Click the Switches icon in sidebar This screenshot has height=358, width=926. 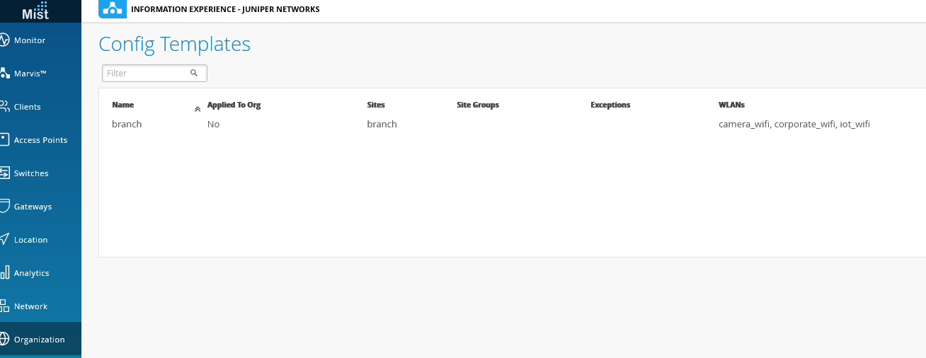pos(4,173)
